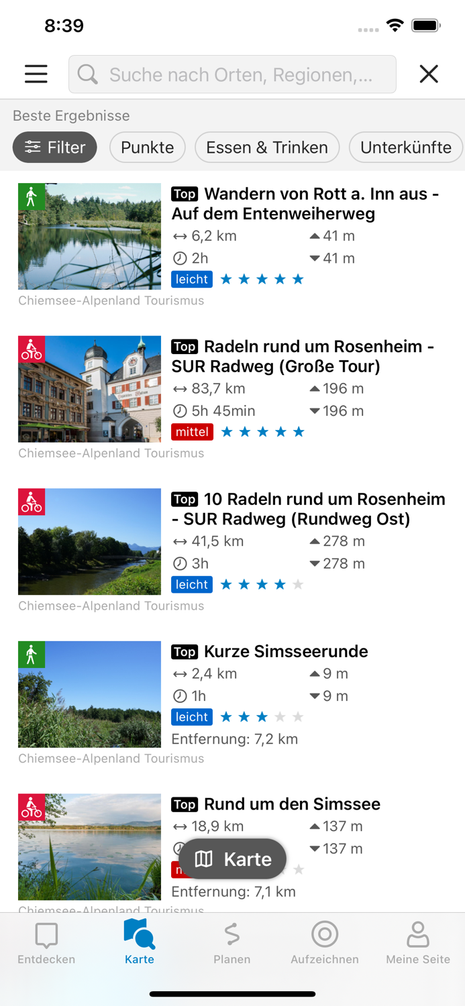Open the hamburger navigation menu
Viewport: 465px width, 1006px height.
tap(36, 74)
